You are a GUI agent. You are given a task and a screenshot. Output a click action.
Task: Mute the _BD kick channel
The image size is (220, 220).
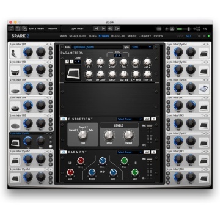click(x=51, y=48)
